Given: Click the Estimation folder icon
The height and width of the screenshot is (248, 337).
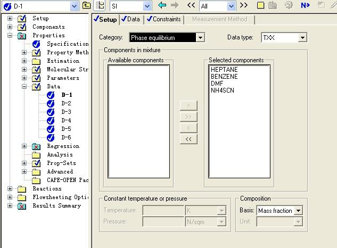Looking at the screenshot, I should (36, 61).
